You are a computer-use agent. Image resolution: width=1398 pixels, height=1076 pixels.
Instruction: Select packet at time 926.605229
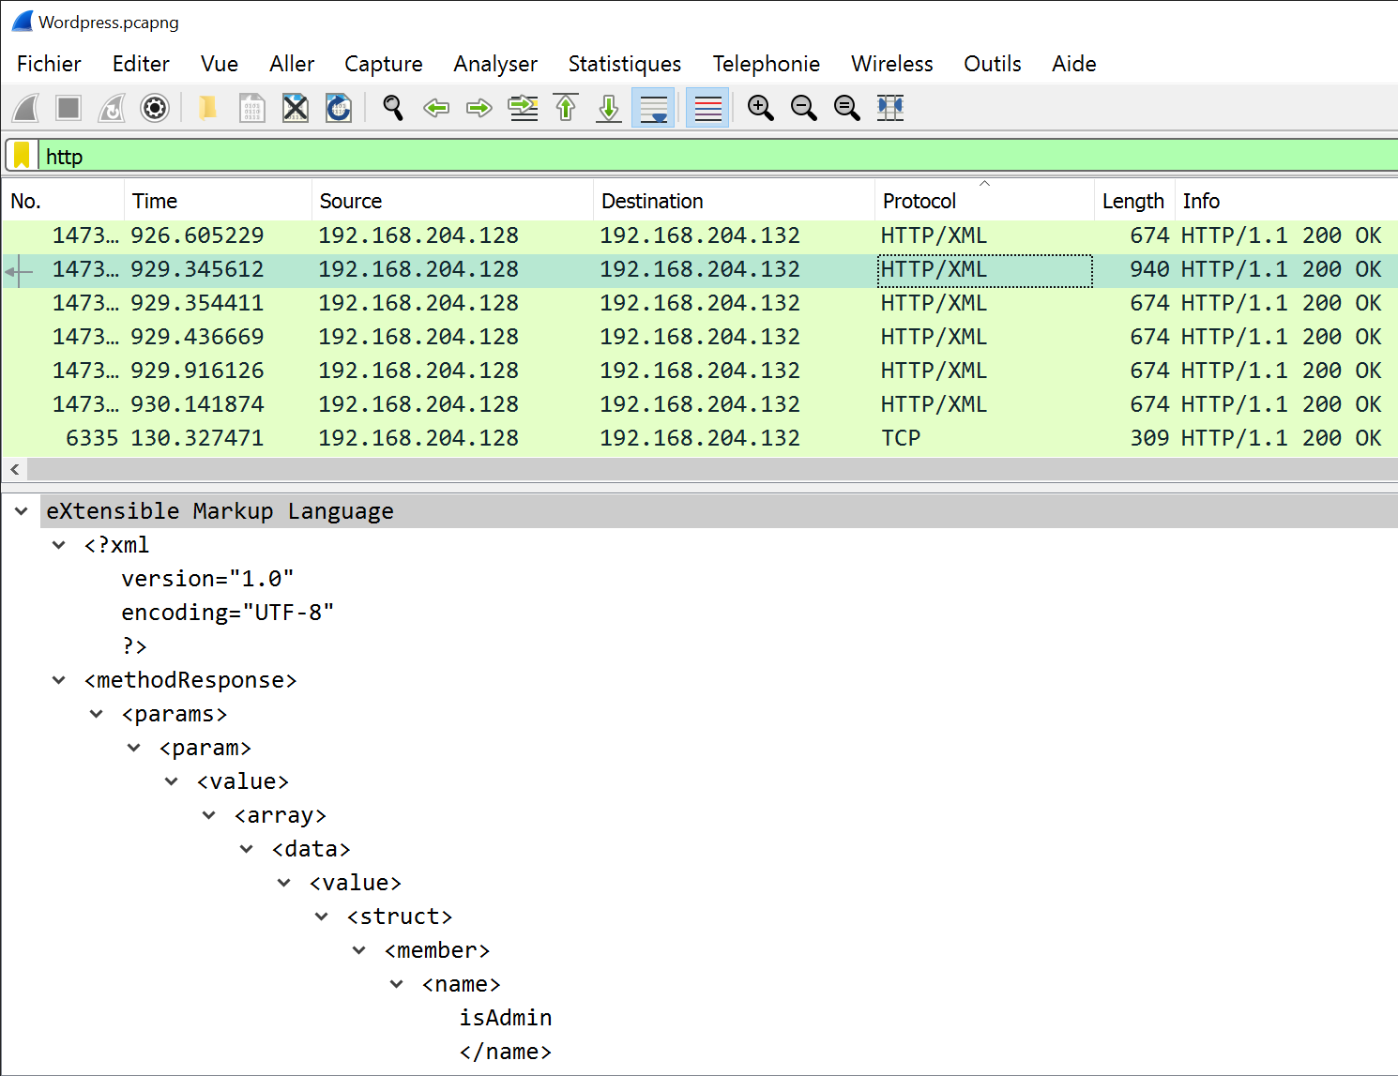[699, 235]
